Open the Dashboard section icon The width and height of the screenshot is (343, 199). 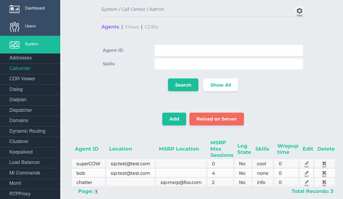[x=15, y=8]
